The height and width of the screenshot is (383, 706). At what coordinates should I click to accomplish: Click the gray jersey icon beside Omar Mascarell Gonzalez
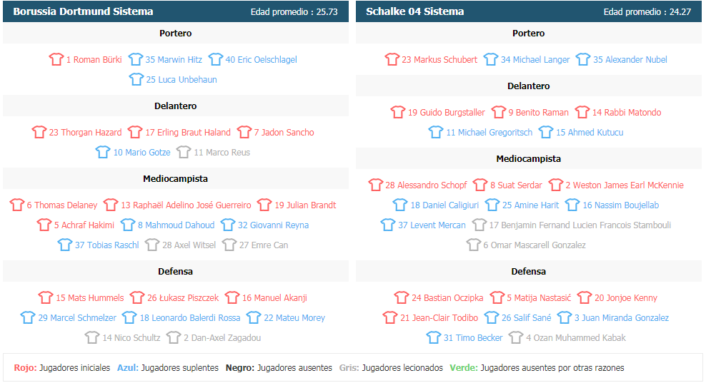pyautogui.click(x=474, y=245)
